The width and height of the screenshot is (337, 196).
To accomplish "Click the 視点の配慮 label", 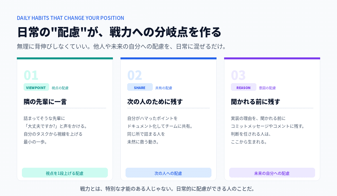I will click(x=60, y=88).
